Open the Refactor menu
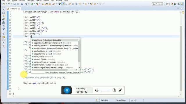Viewport: 186px width, 104px height. pos(22,1)
